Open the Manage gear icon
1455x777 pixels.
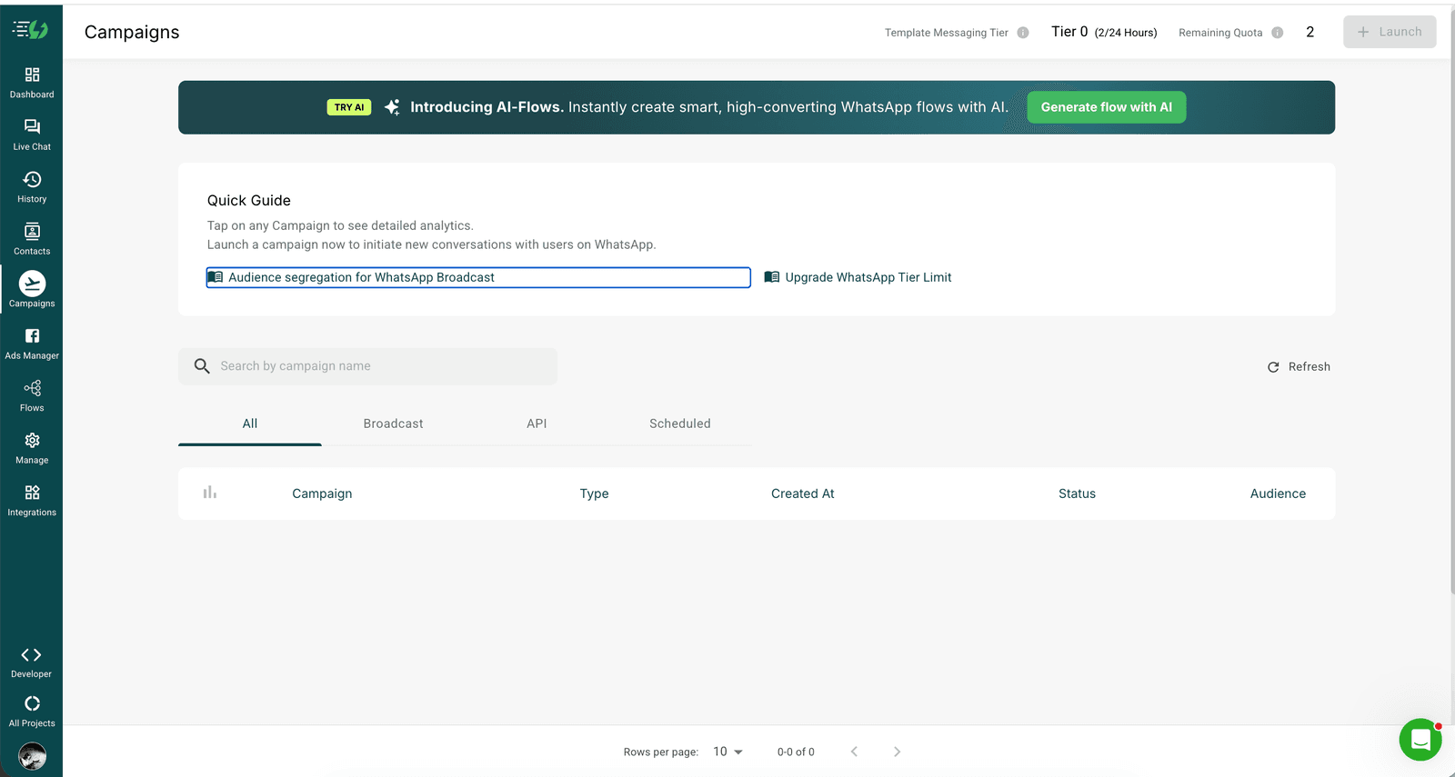click(32, 440)
